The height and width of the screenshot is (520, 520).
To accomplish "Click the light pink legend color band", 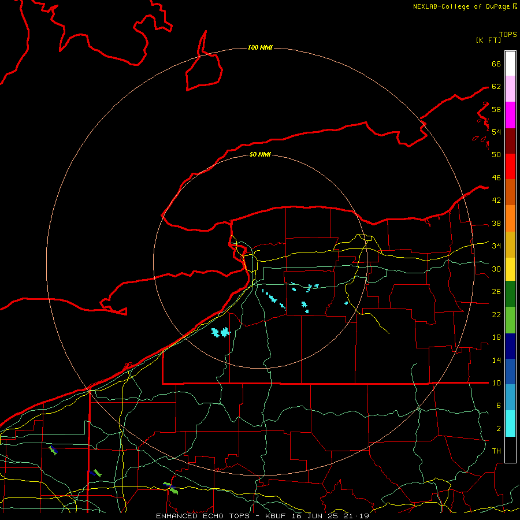I will coord(510,89).
